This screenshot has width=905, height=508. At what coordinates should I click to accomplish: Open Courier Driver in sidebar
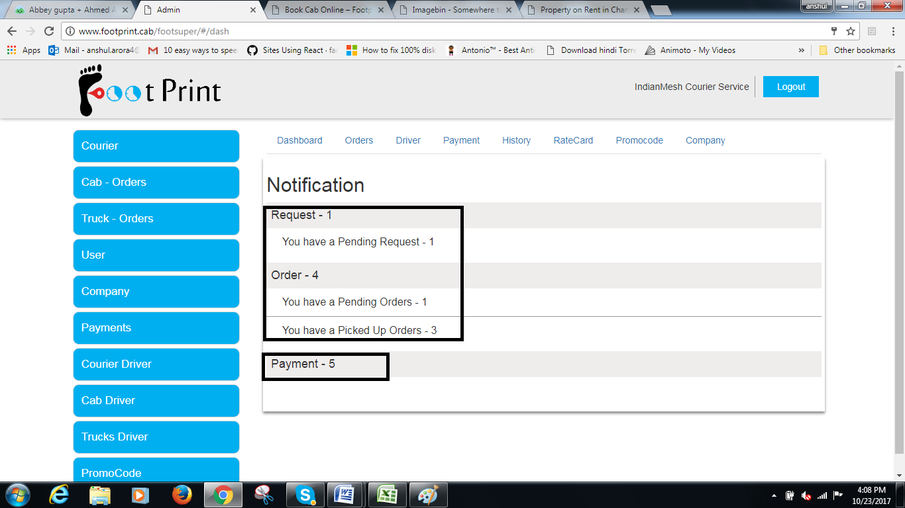point(156,364)
